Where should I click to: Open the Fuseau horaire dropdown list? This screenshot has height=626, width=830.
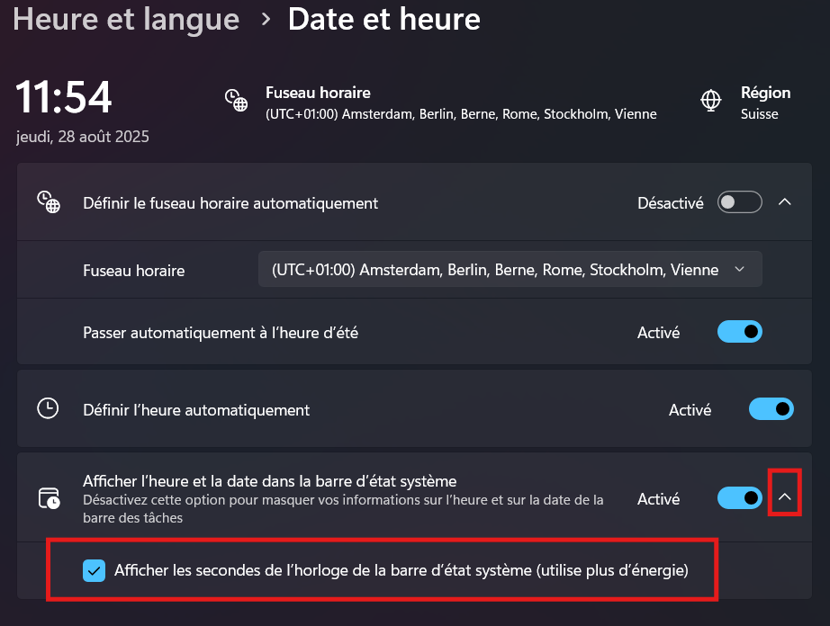pyautogui.click(x=510, y=270)
